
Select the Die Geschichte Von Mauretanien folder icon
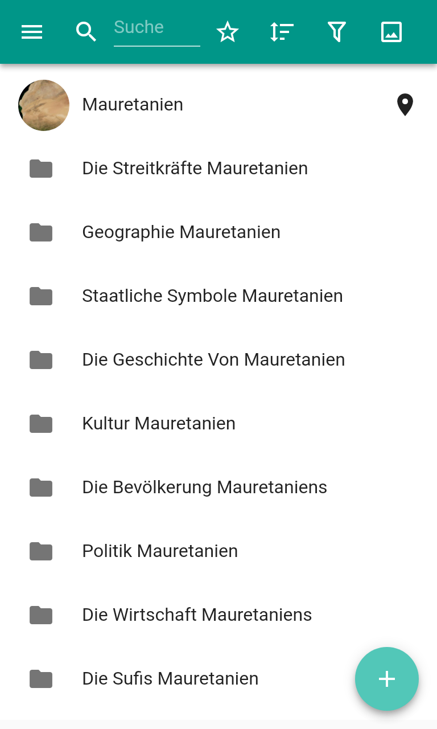point(41,360)
